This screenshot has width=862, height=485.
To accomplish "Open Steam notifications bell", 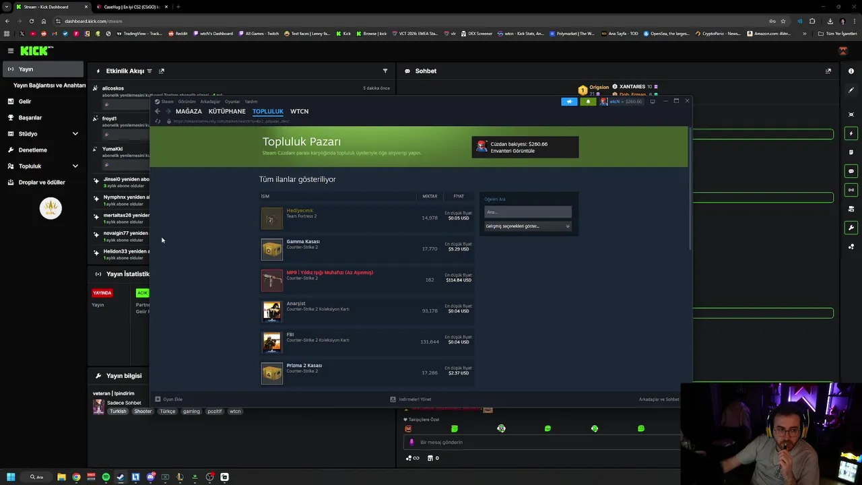I will click(588, 102).
